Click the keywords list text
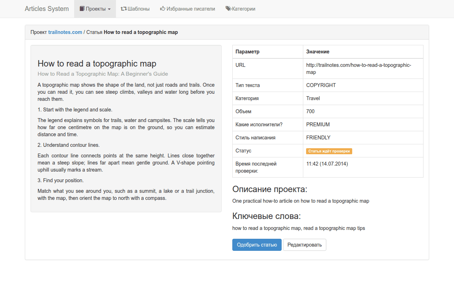The image size is (454, 283). [299, 228]
